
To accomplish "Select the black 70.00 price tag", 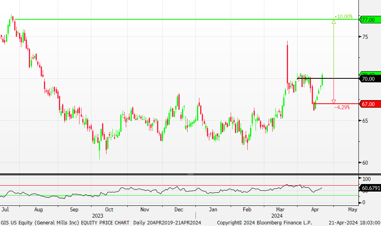I will (x=370, y=79).
